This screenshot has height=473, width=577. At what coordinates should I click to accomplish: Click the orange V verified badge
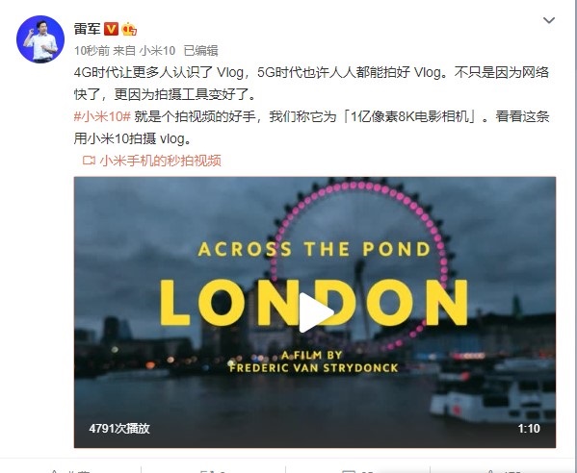click(111, 29)
